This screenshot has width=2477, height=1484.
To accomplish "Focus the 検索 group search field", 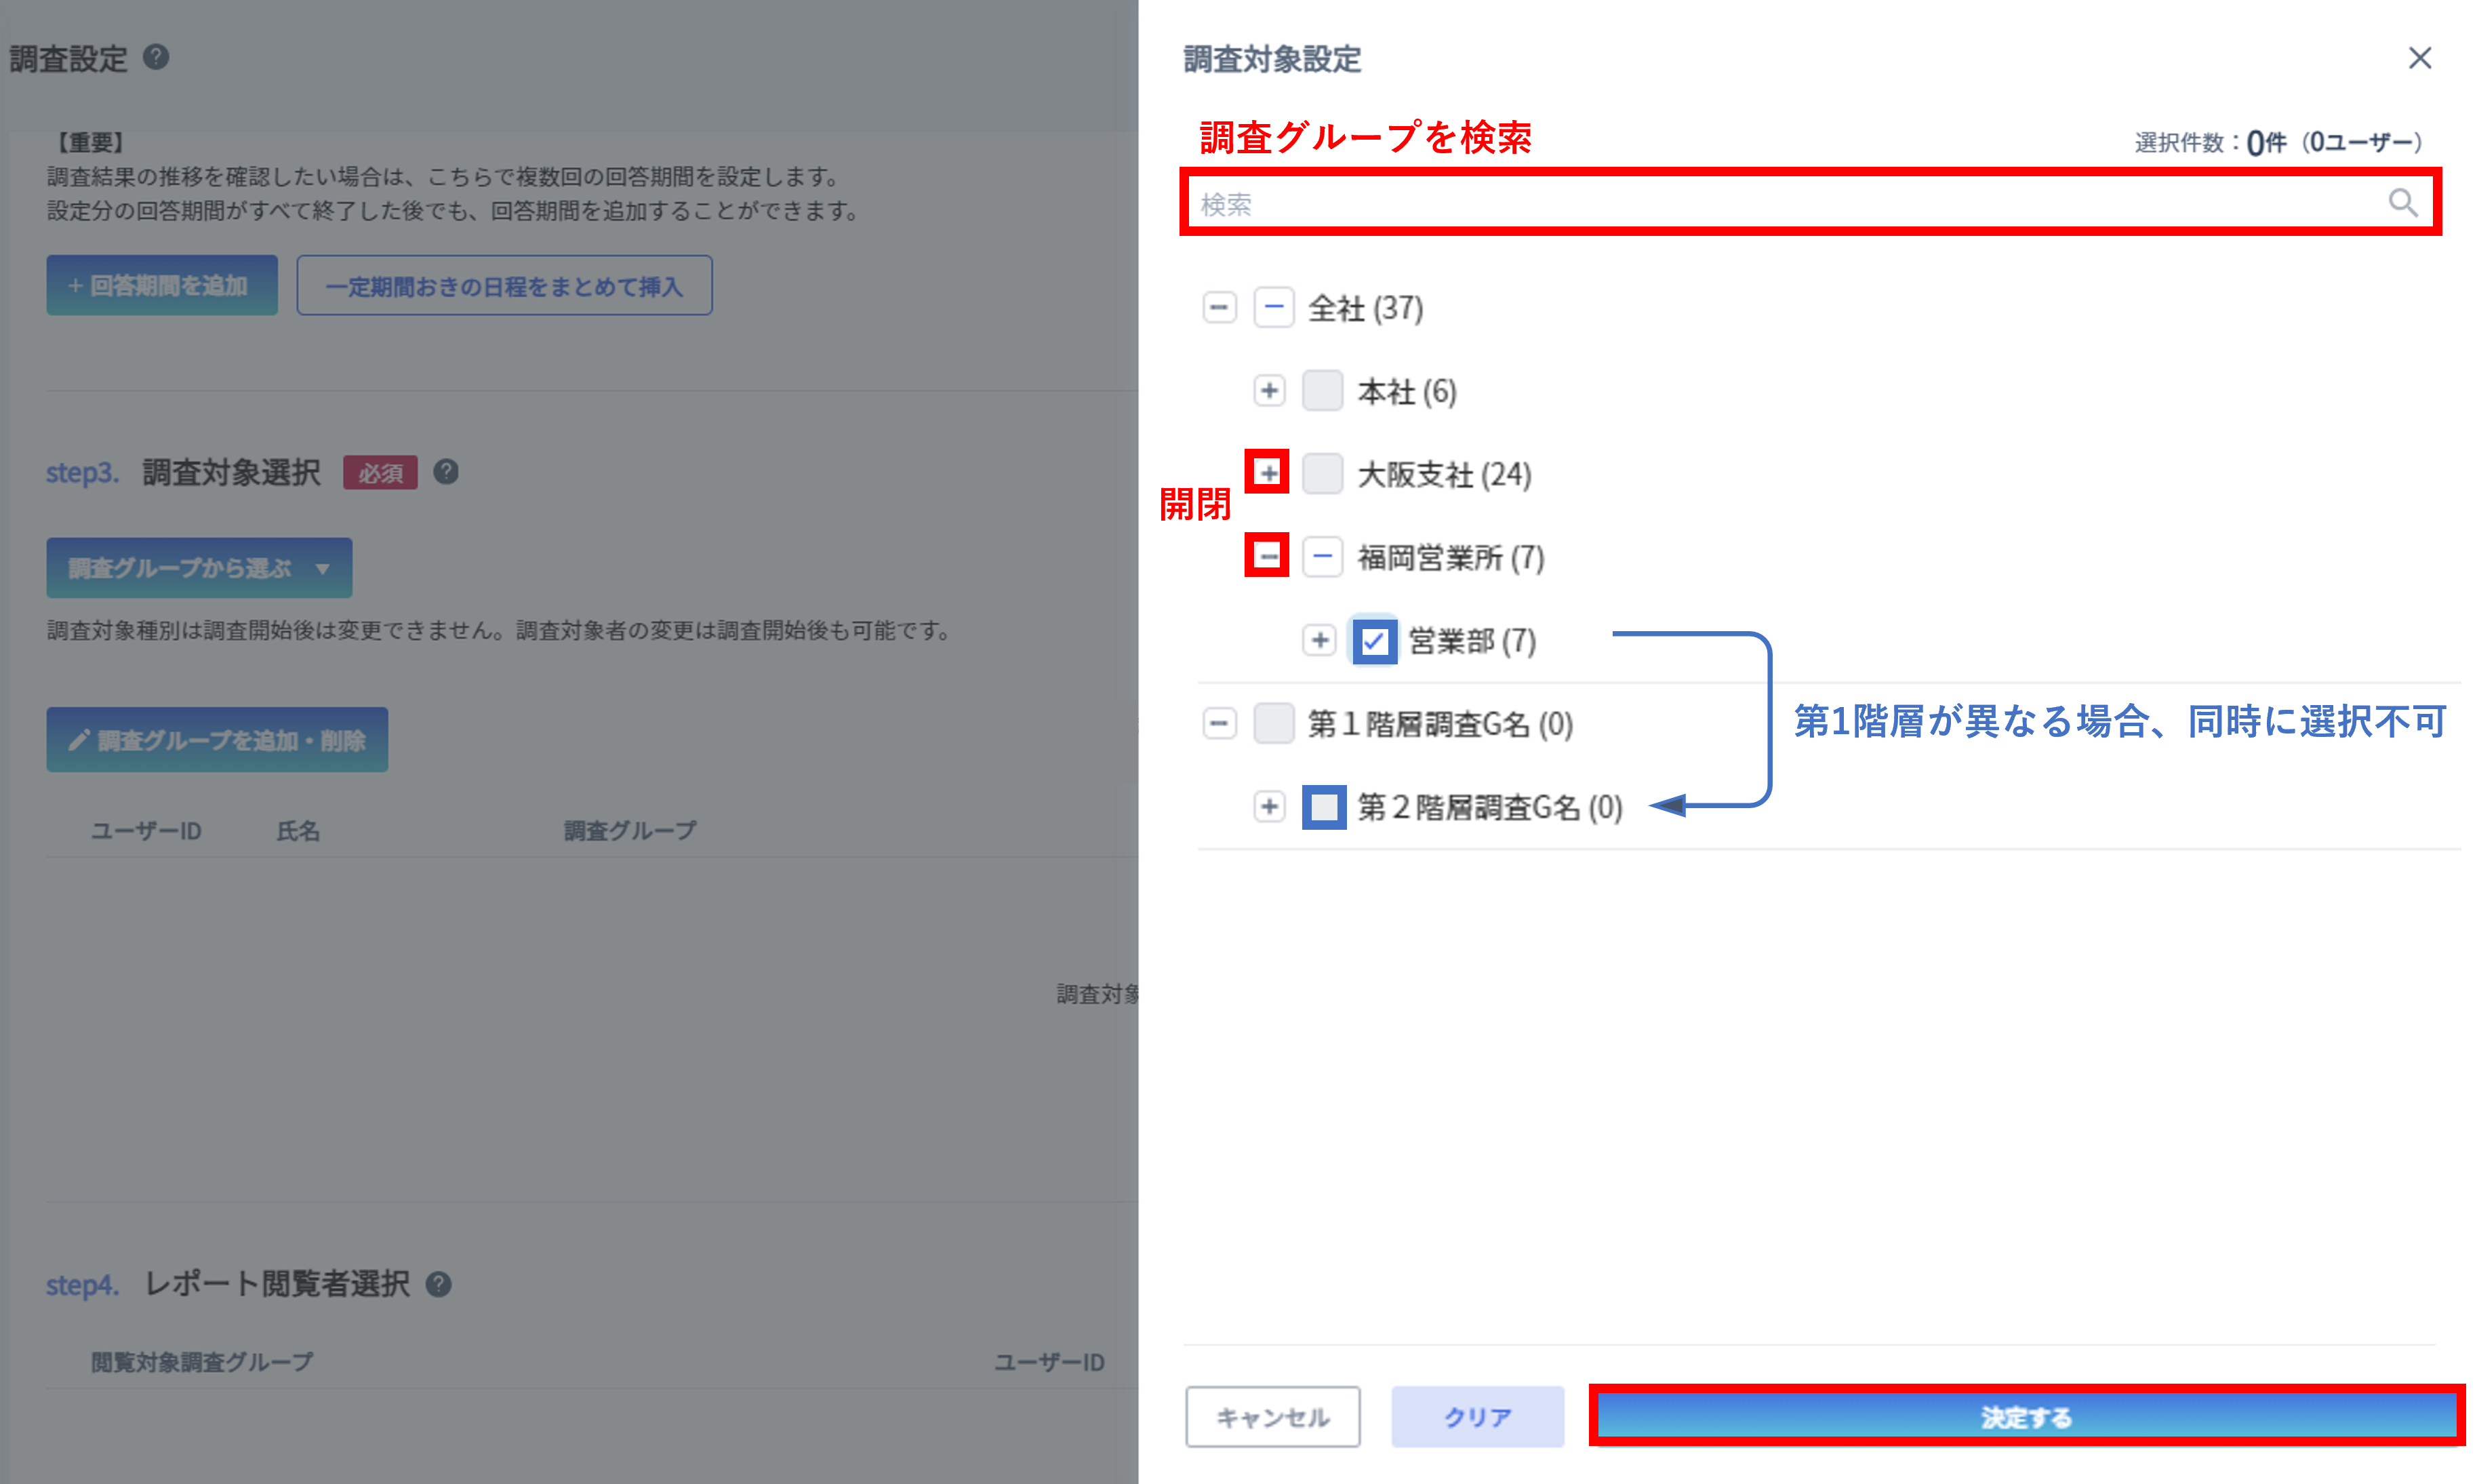I will 1809,203.
